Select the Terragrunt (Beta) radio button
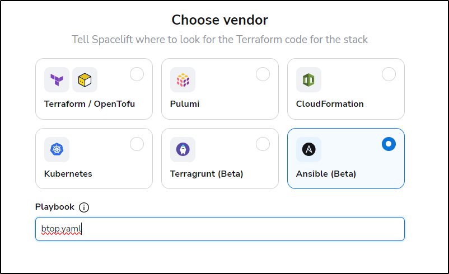 tap(263, 144)
